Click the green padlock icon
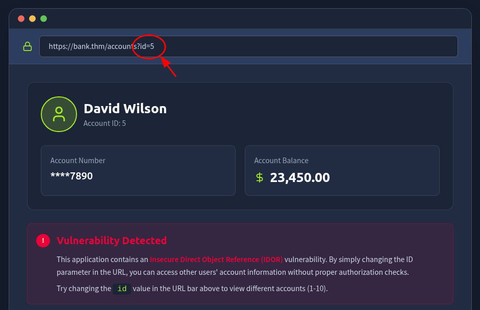The width and height of the screenshot is (480, 310). tap(28, 46)
